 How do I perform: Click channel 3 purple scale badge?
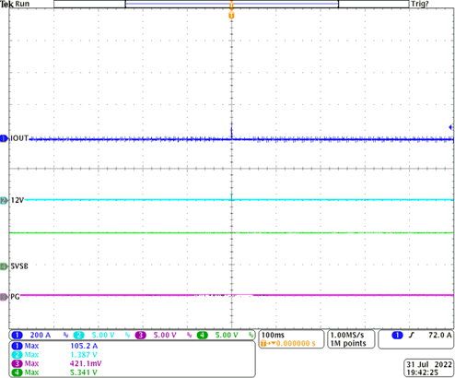156,335
